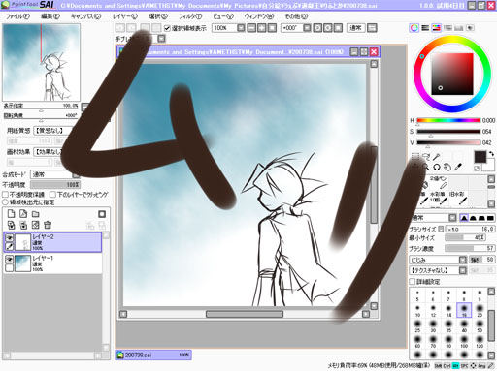The height and width of the screenshot is (371, 497).
Task: Open the brush mode 通常 dropdown
Action: tap(434, 218)
